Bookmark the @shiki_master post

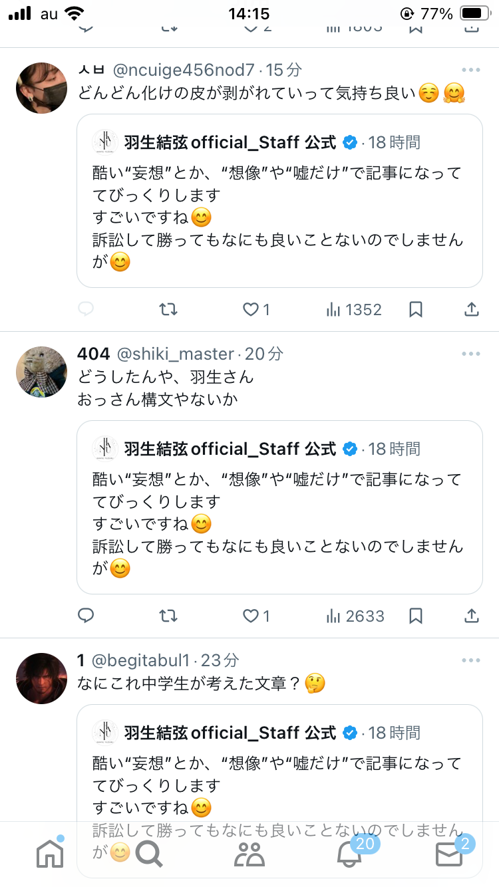tap(416, 616)
